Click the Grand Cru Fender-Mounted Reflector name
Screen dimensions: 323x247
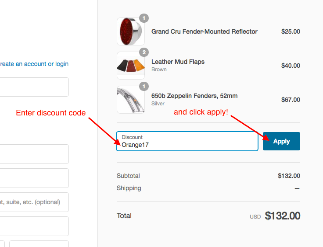point(204,31)
